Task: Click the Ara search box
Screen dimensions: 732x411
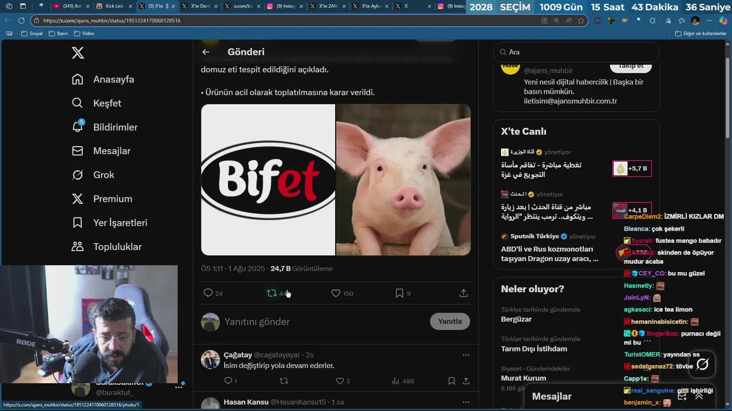Action: tap(576, 52)
